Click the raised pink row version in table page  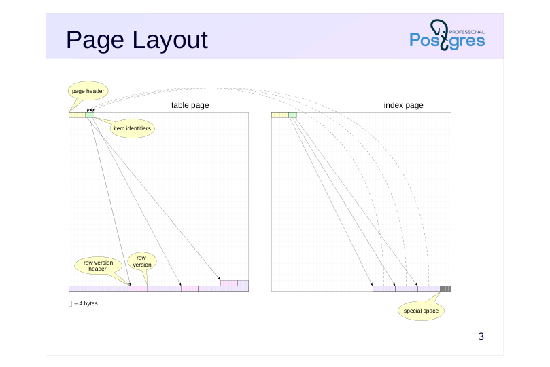click(x=229, y=283)
